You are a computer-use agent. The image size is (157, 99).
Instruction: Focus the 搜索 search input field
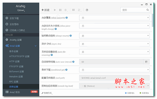coord(135,10)
